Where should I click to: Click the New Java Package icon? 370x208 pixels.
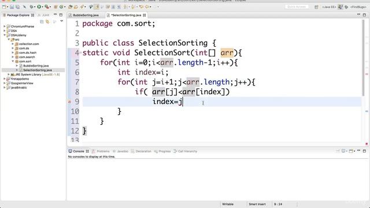pos(55,7)
